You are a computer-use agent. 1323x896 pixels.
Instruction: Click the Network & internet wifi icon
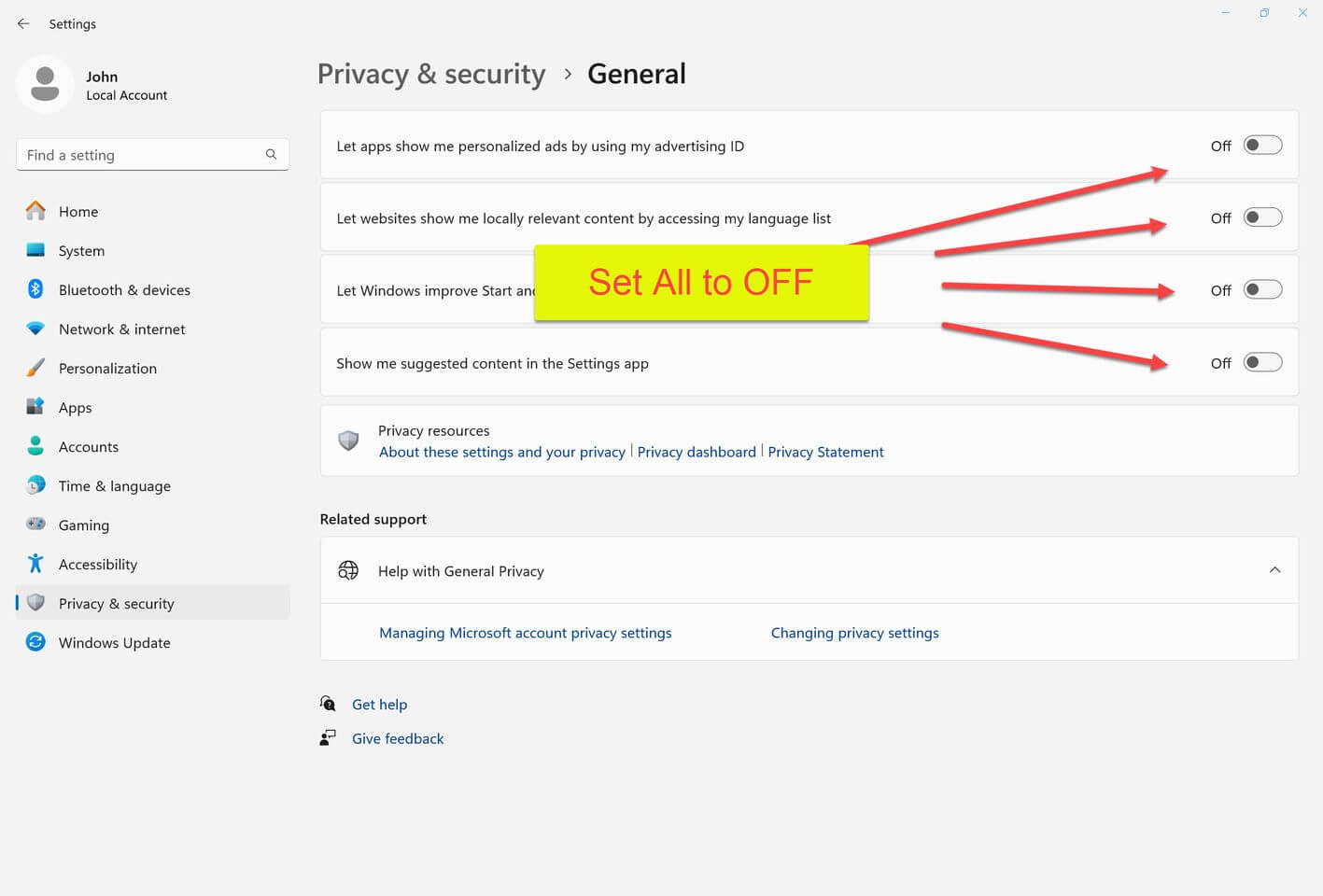(35, 329)
